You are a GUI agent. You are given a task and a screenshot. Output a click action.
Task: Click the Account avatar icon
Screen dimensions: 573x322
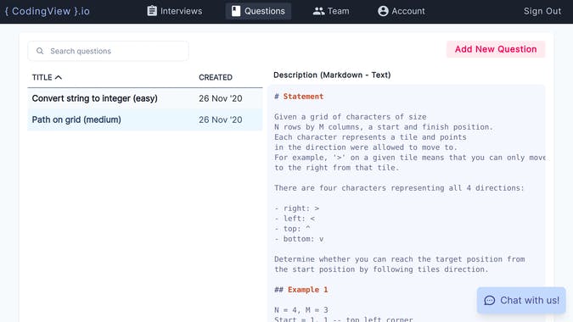tap(383, 11)
